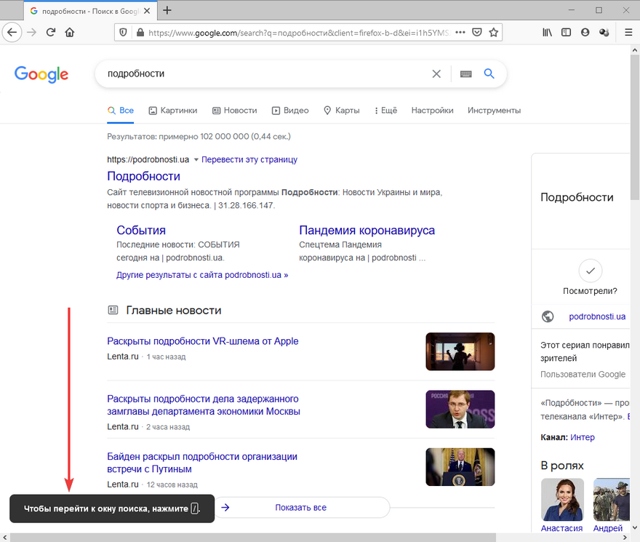Expand the 'Ещё' more options menu

385,111
